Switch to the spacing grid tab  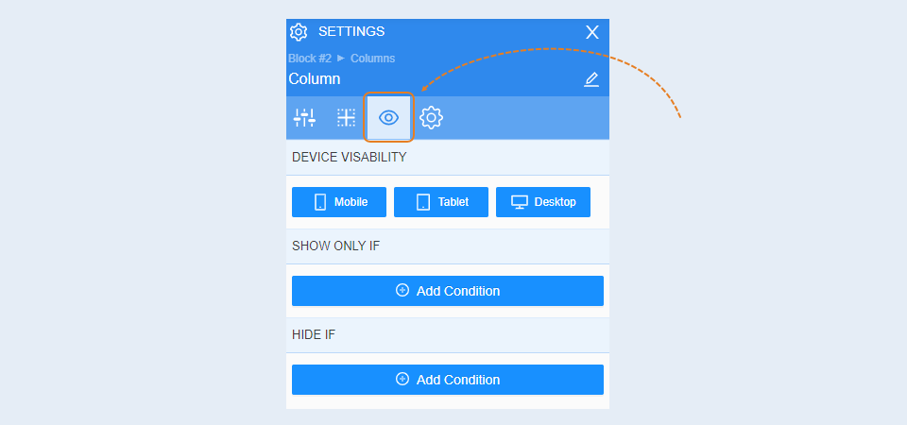(x=346, y=118)
